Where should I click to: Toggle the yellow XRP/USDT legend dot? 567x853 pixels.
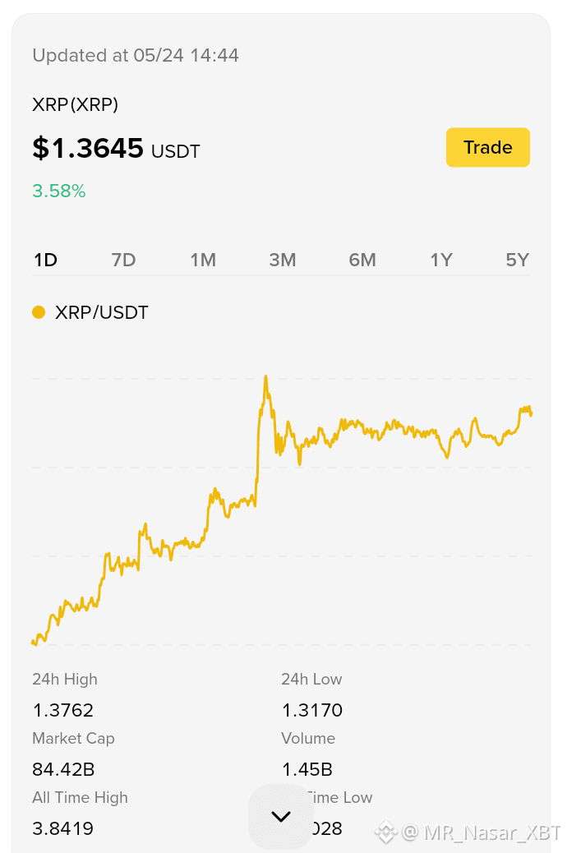tap(39, 312)
